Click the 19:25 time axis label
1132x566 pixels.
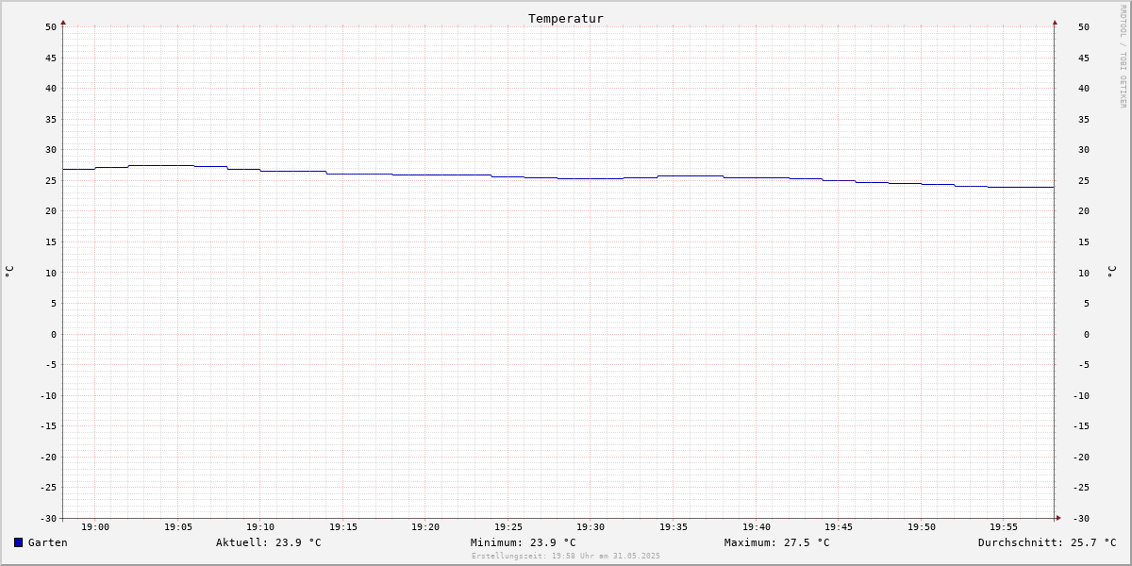[x=508, y=527]
